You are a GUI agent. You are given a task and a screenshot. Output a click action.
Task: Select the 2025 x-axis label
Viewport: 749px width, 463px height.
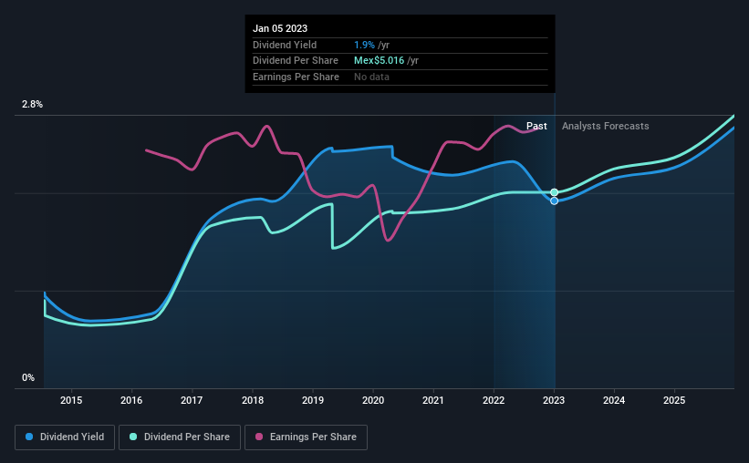point(674,400)
